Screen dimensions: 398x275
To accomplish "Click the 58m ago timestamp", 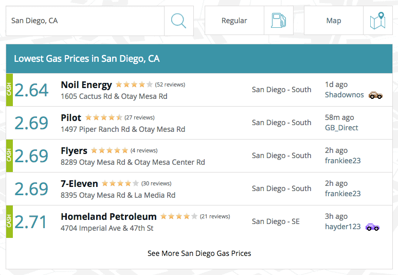I will point(339,118).
